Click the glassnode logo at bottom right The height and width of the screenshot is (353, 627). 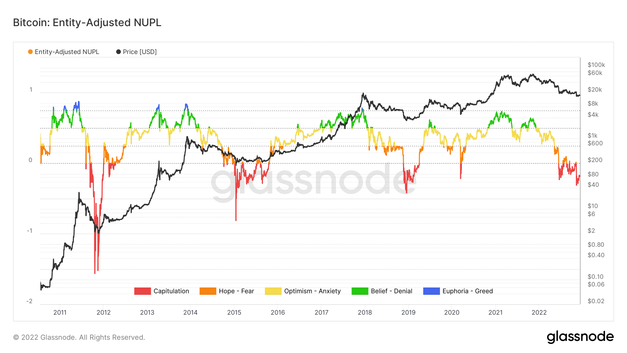pyautogui.click(x=580, y=337)
